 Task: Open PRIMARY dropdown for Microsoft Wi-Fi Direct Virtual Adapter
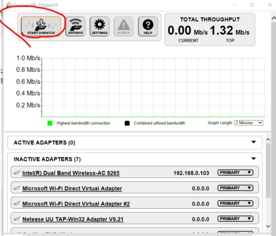click(x=235, y=188)
